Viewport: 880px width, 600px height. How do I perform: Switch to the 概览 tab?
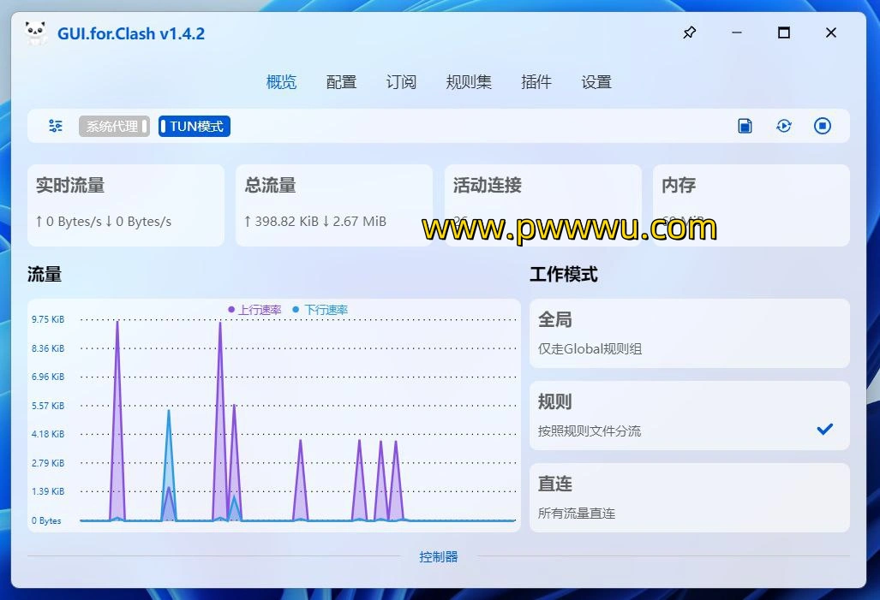(281, 82)
